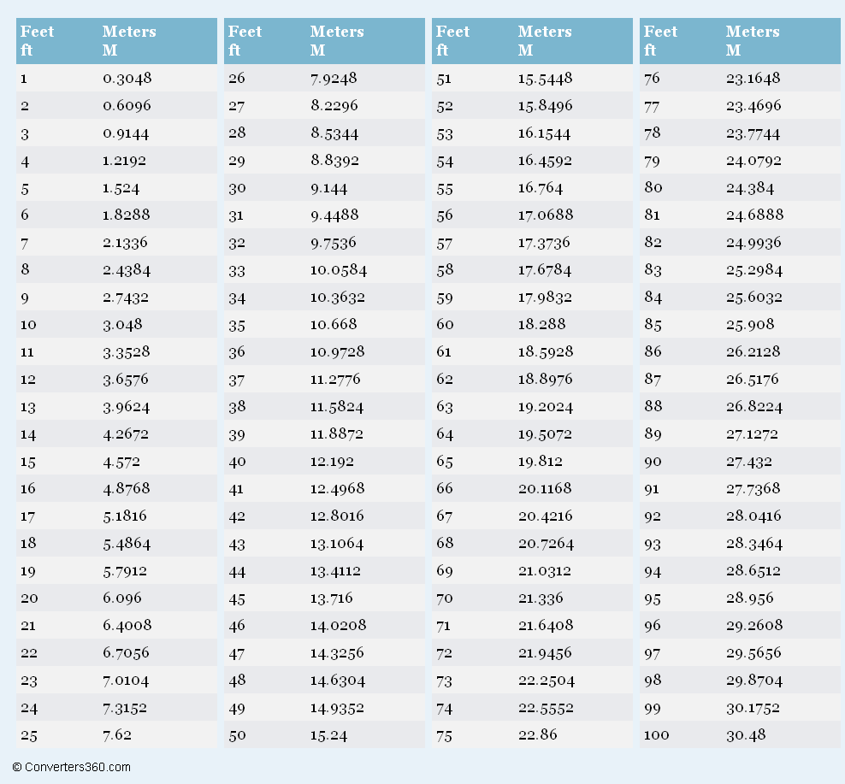Select the 7.62 meters value
Image resolution: width=845 pixels, height=784 pixels.
coord(117,735)
